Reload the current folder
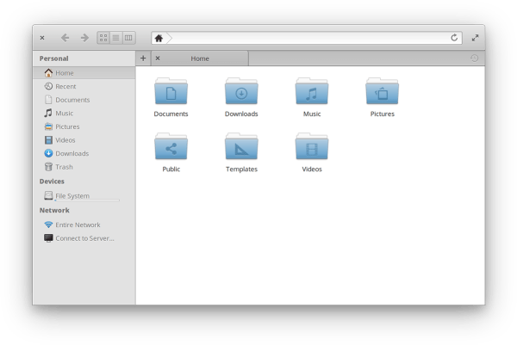Viewport: 517px width, 345px height. (x=454, y=38)
